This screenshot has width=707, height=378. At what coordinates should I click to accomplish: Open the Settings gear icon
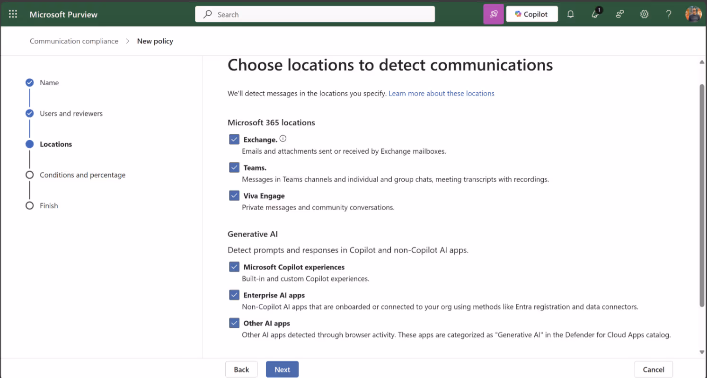644,14
